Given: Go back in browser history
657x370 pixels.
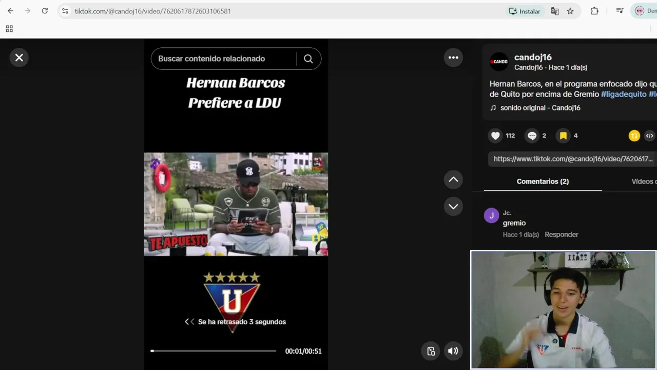Looking at the screenshot, I should click(10, 11).
